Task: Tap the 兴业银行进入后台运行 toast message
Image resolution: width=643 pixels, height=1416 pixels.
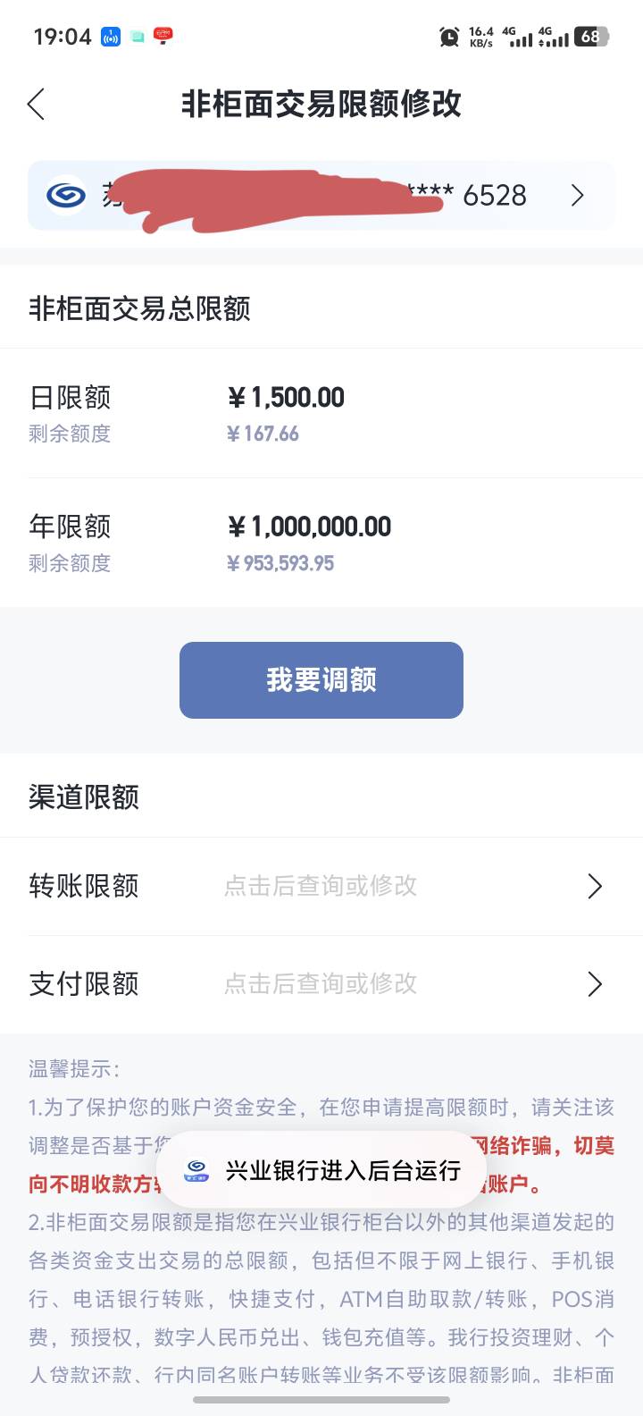Action: (343, 1170)
